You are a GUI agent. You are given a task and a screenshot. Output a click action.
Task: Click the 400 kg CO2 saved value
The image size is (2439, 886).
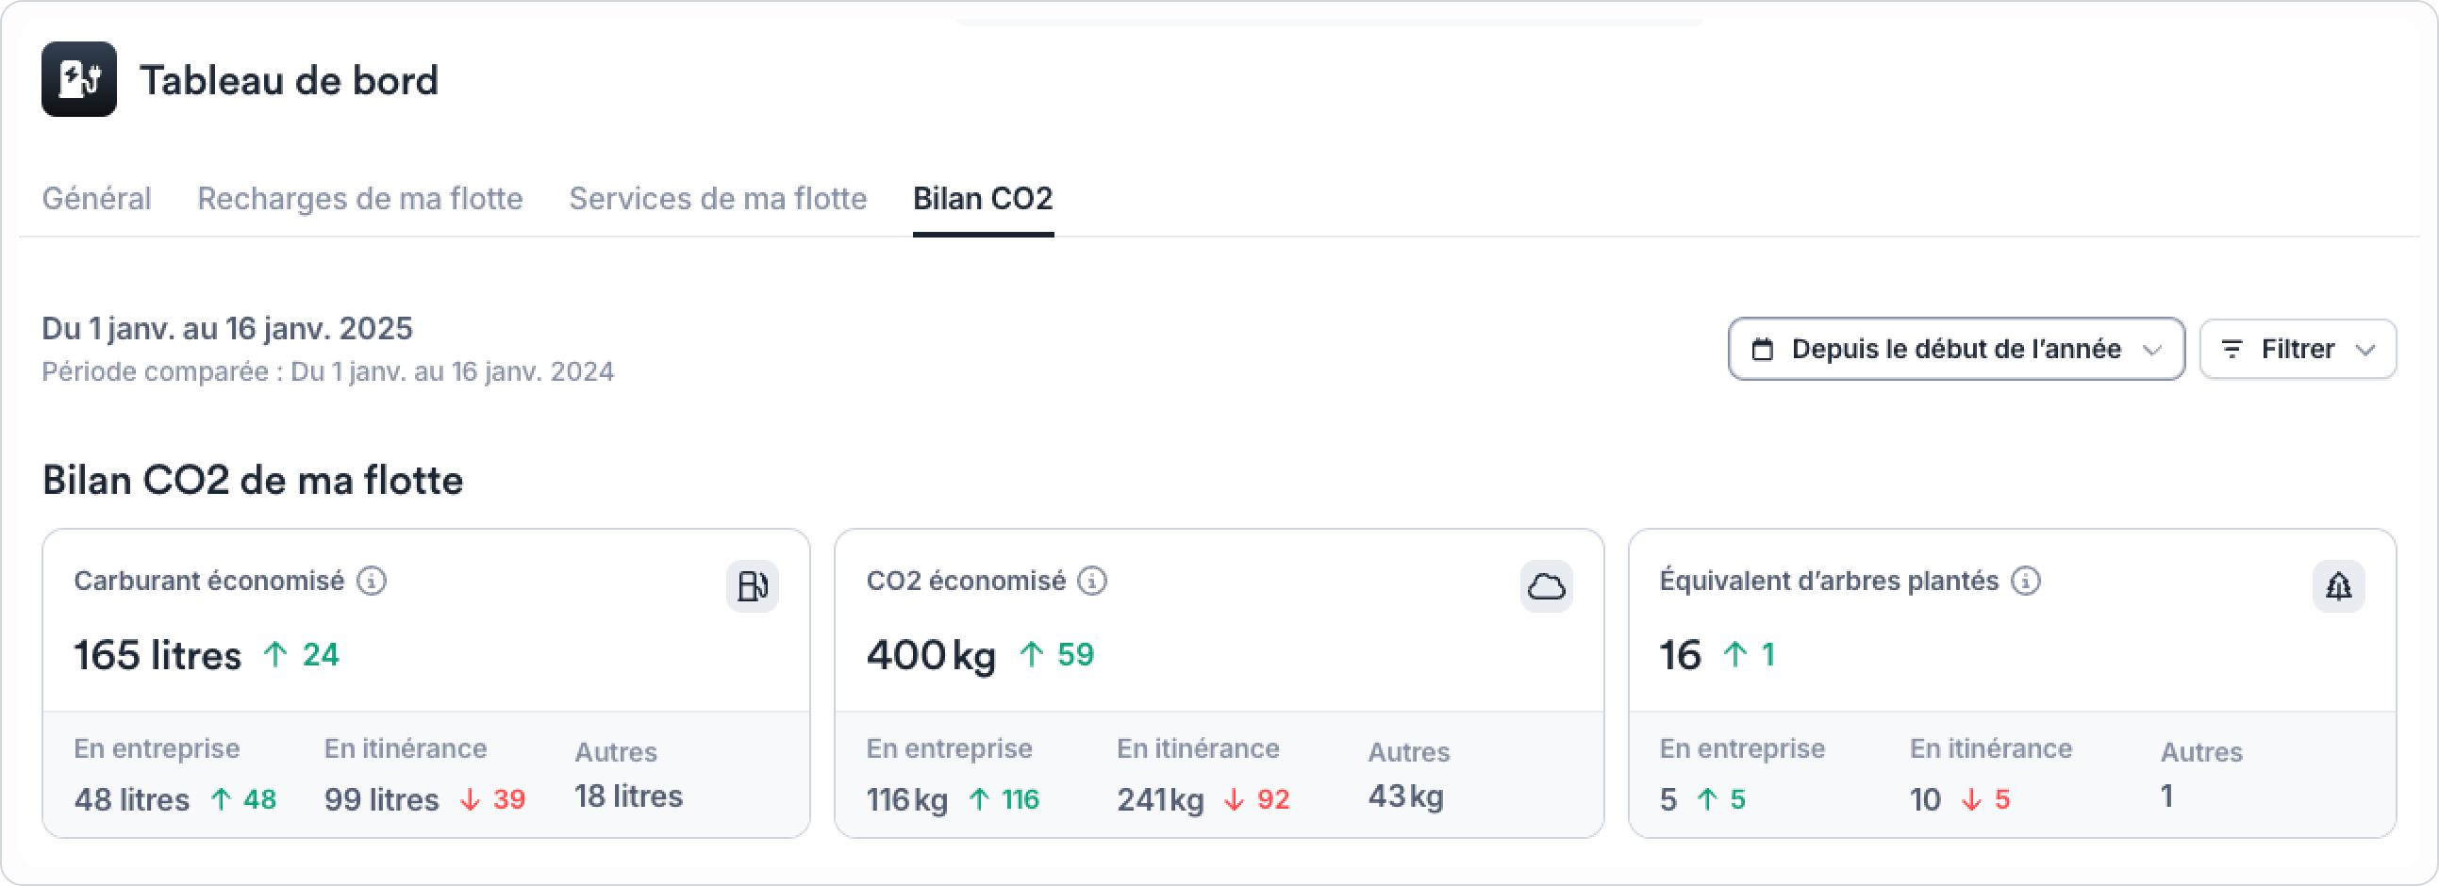coord(931,655)
